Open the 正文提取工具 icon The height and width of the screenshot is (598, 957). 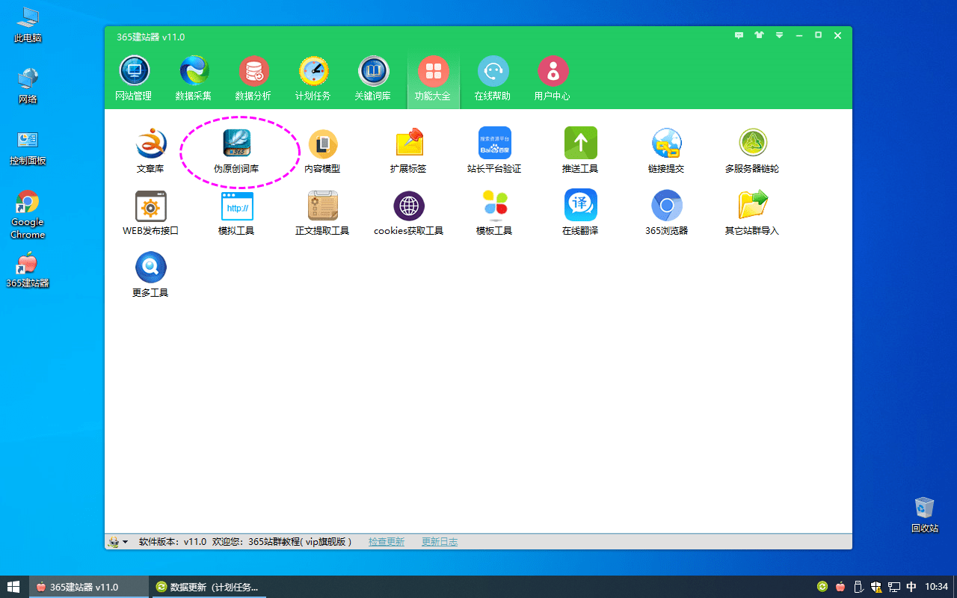click(x=322, y=212)
